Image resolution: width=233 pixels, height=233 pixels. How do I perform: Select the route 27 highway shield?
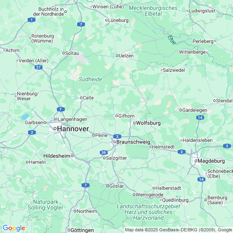(38, 67)
